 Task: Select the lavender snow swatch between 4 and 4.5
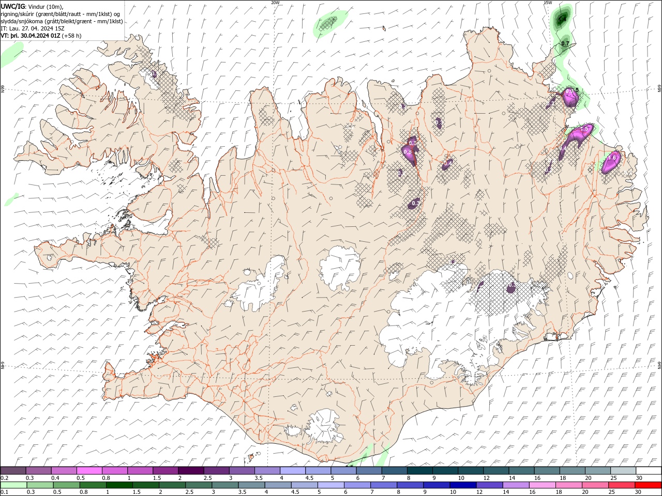point(293,471)
